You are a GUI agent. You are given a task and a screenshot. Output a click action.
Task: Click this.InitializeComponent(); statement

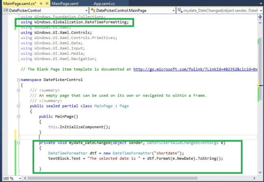79,127
